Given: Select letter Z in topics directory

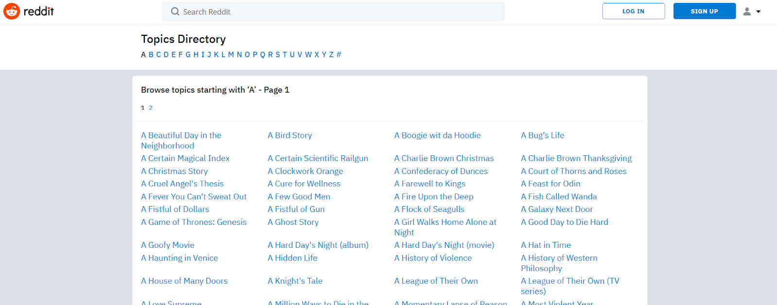Looking at the screenshot, I should pos(331,55).
